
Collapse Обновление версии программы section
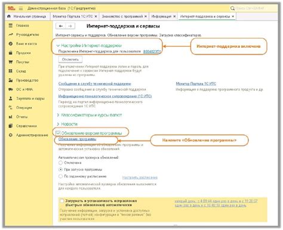coord(58,133)
